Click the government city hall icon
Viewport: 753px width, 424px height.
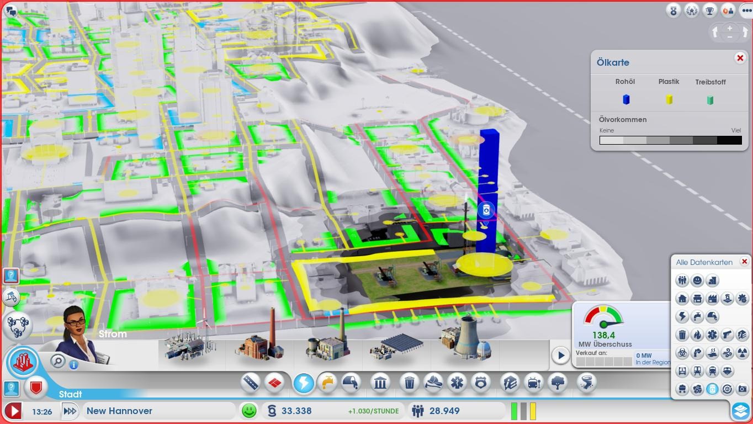380,383
